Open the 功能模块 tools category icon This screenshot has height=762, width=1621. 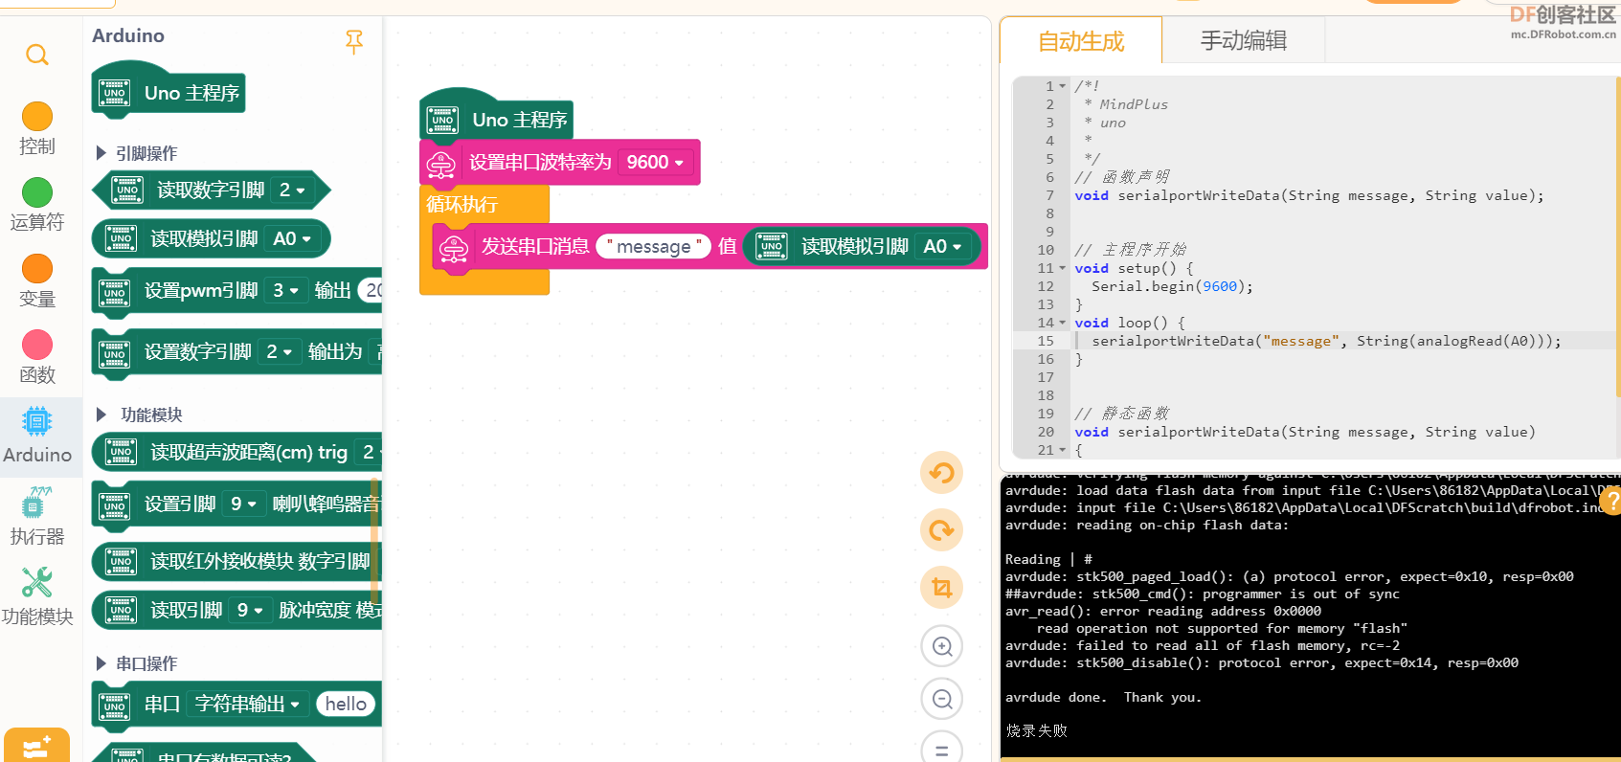coord(37,582)
